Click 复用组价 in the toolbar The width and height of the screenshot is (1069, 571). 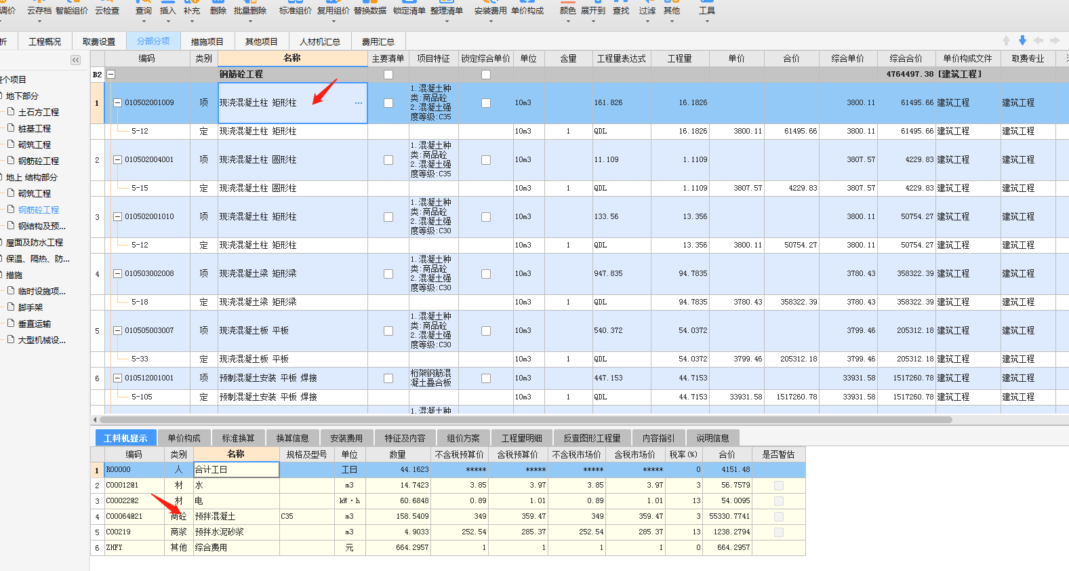(334, 11)
